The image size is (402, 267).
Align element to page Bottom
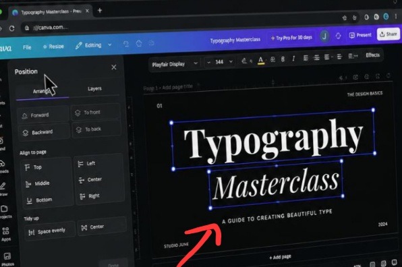(39, 200)
